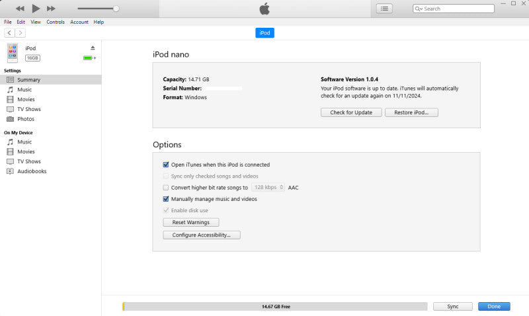The image size is (529, 316).
Task: Select Summary in Settings sidebar
Action: [x=51, y=79]
